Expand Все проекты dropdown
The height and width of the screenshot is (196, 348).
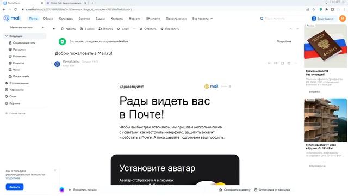[203, 19]
